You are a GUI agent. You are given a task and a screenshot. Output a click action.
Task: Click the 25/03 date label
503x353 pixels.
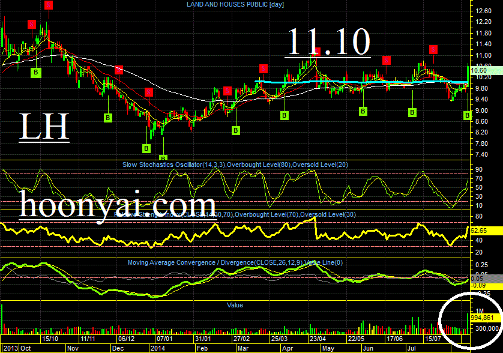pyautogui.click(x=279, y=339)
